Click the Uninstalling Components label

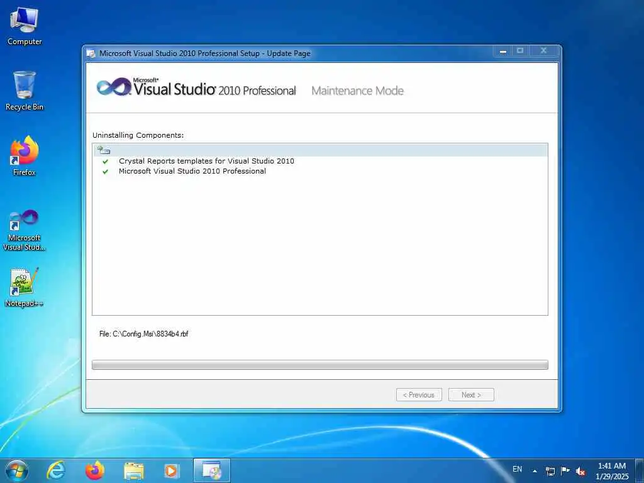(138, 135)
